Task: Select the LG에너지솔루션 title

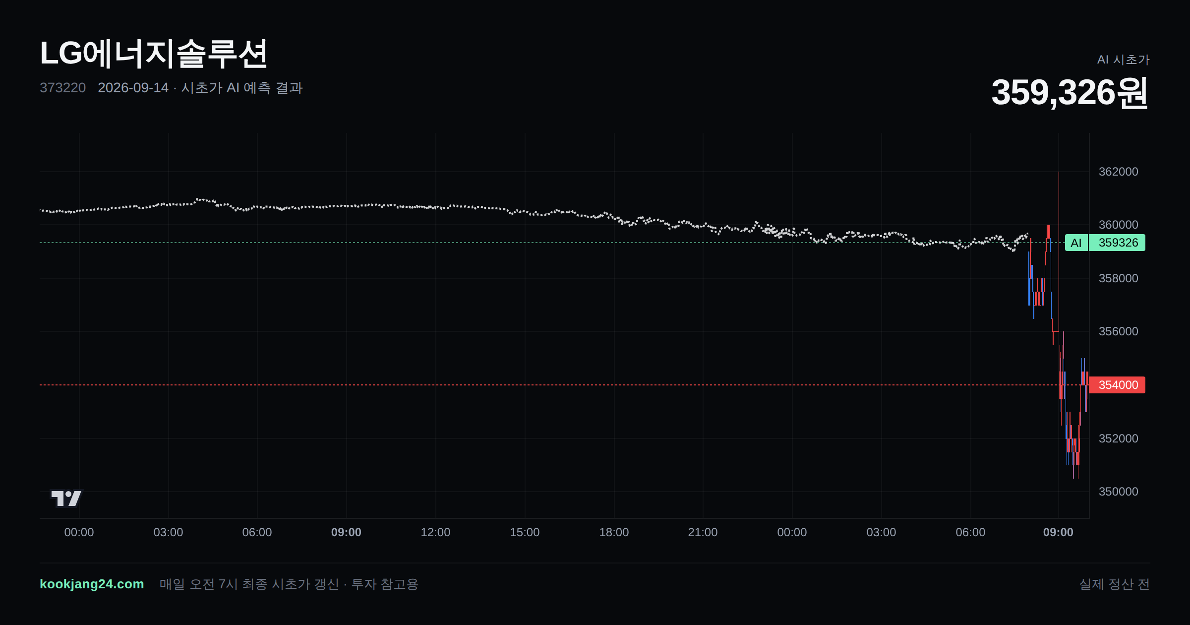Action: (x=154, y=54)
